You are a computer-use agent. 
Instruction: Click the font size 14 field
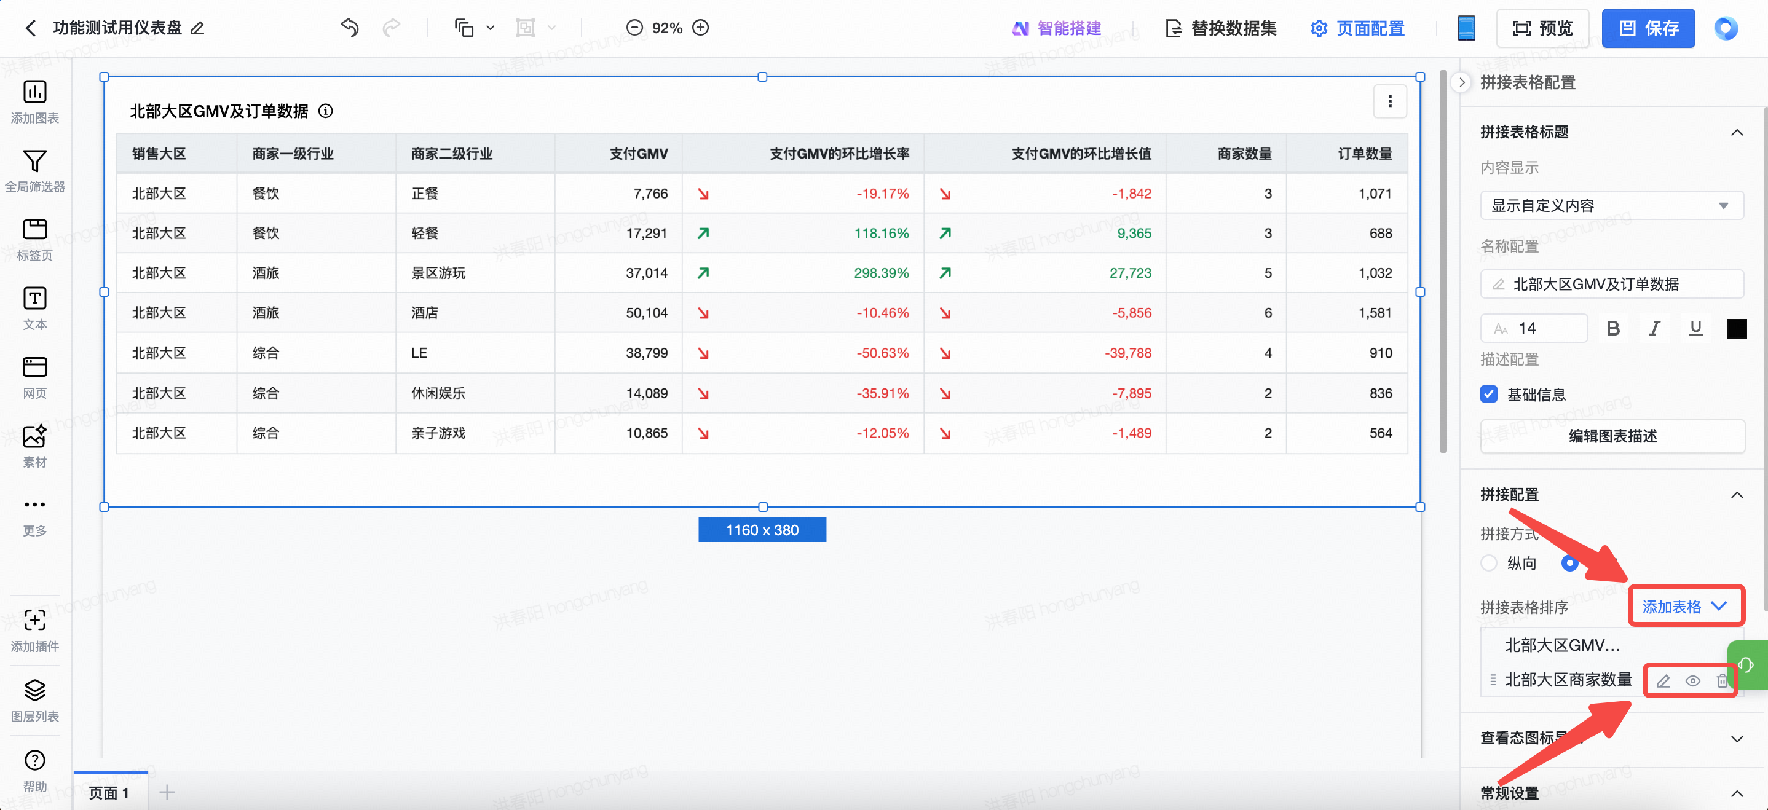[x=1534, y=329]
